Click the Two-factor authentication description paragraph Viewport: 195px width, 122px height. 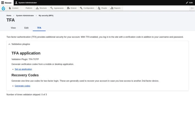click(95, 37)
